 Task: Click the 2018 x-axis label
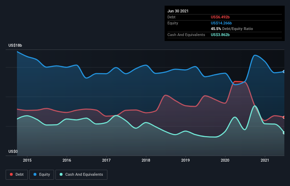coord(146,160)
